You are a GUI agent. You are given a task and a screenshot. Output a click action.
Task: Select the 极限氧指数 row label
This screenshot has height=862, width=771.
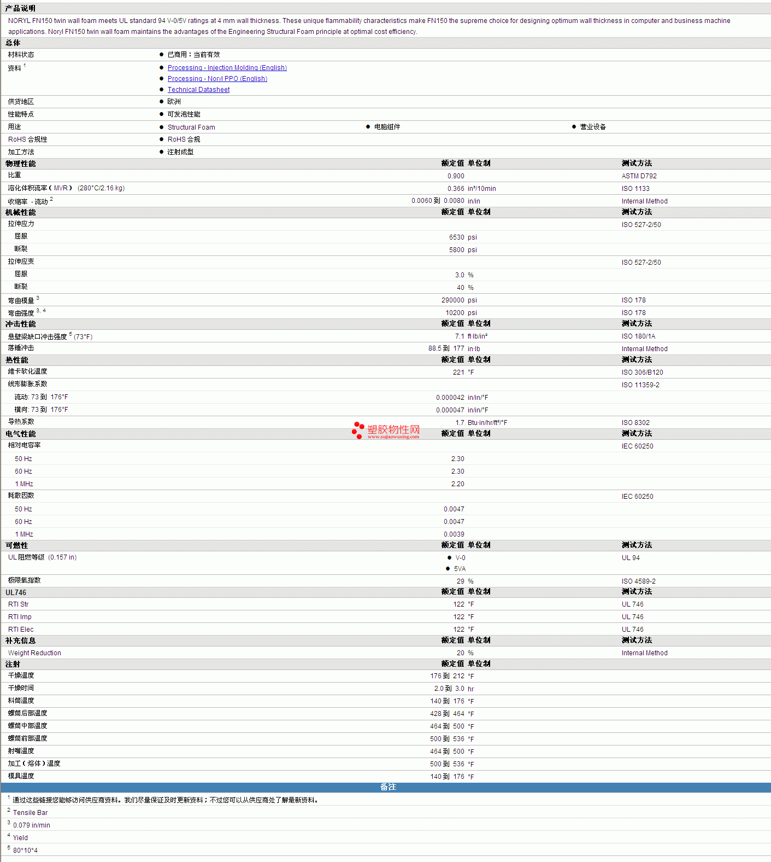point(24,580)
